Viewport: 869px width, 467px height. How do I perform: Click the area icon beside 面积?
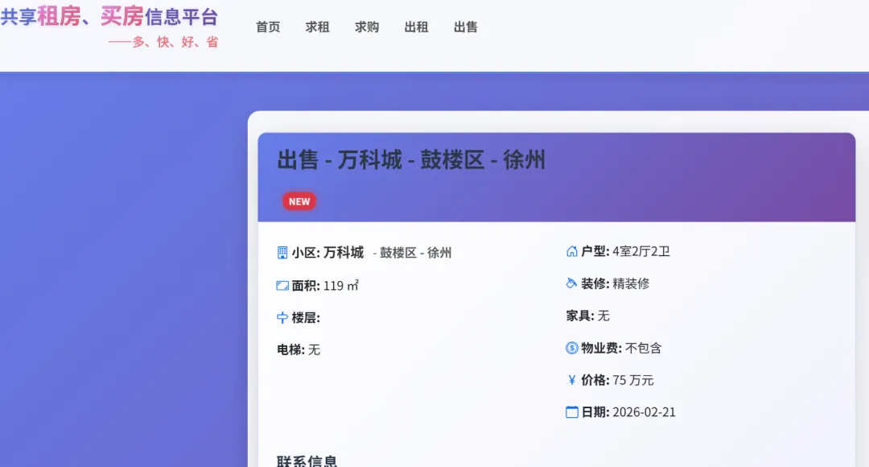coord(282,286)
